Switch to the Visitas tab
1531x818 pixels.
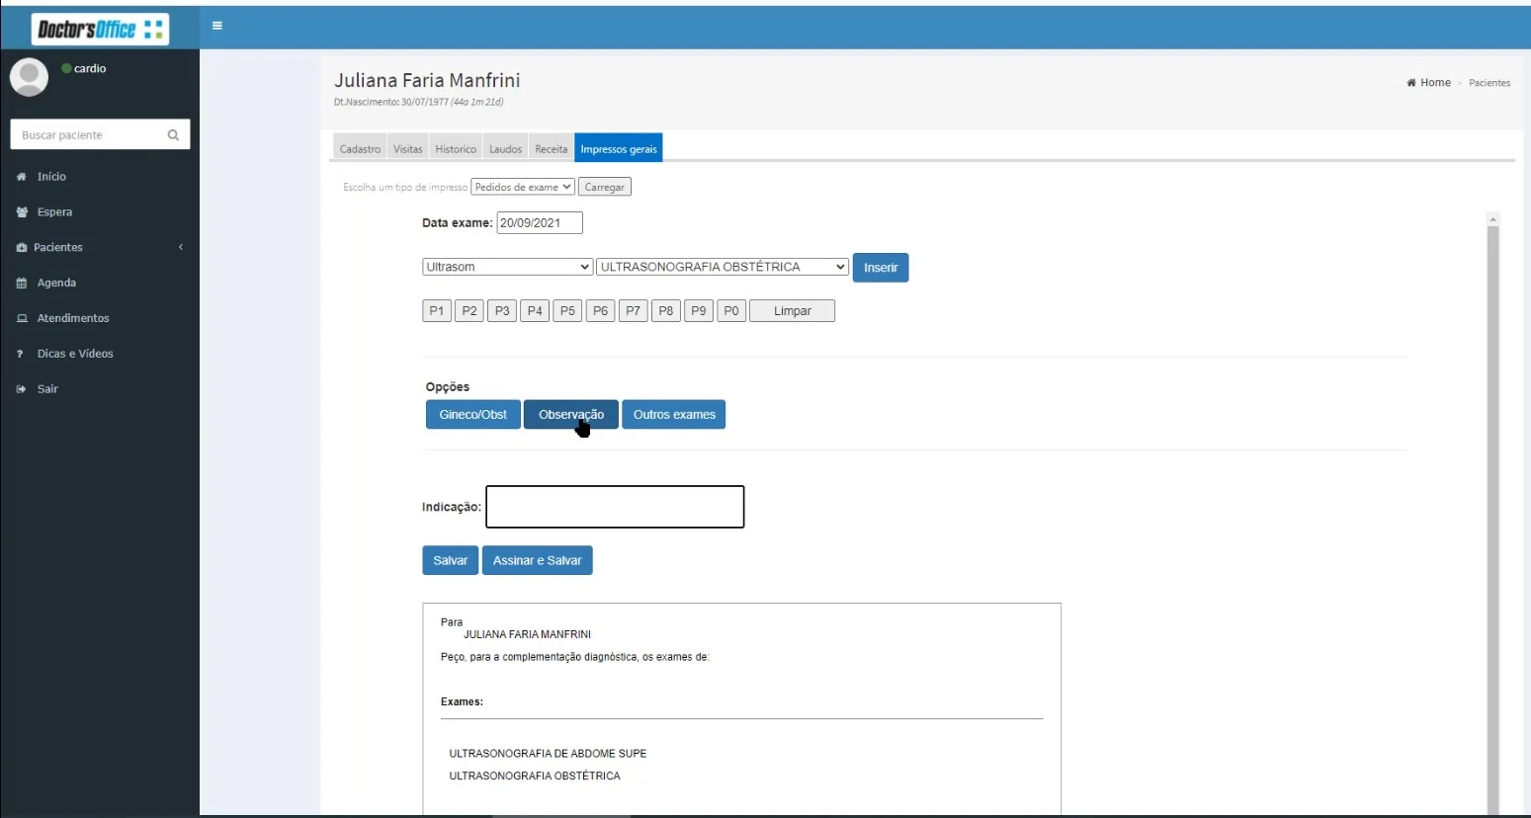[x=408, y=149]
